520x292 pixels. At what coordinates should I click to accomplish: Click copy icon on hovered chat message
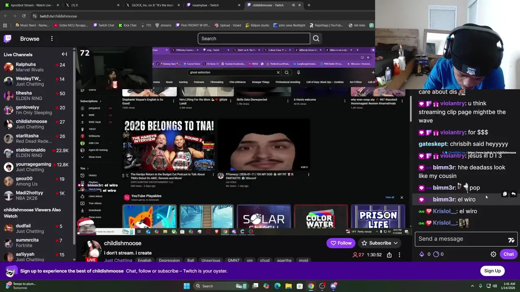505,194
